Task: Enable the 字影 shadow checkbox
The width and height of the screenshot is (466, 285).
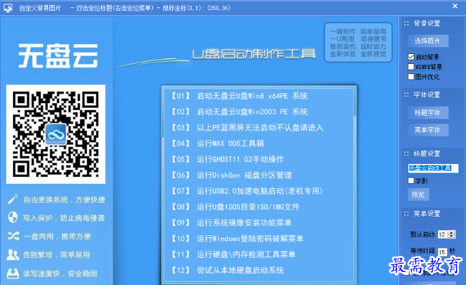Action: (x=411, y=180)
